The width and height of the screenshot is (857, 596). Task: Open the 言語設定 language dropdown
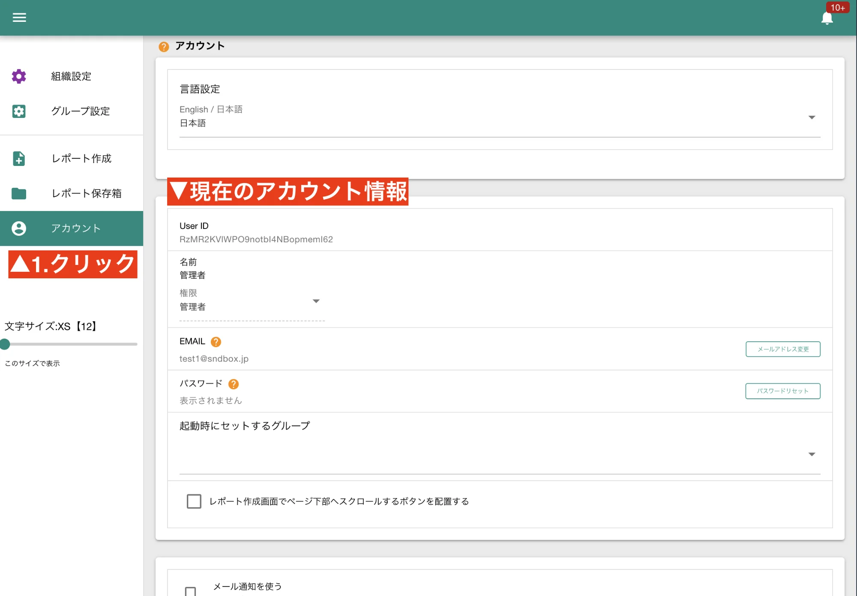811,117
